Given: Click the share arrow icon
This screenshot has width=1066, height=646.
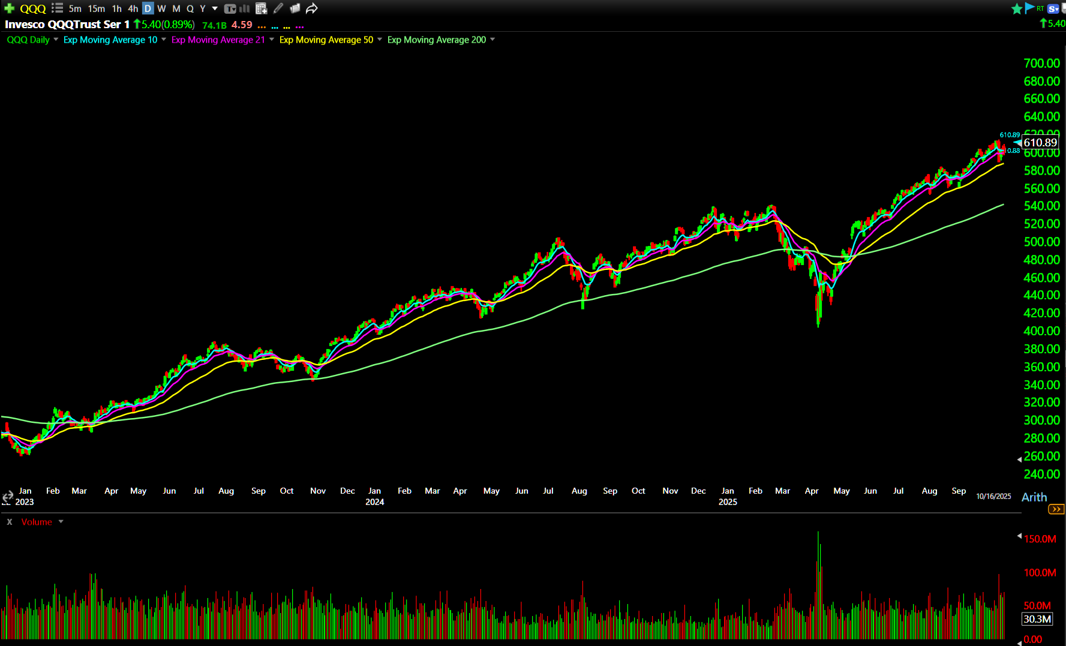Looking at the screenshot, I should tap(311, 8).
